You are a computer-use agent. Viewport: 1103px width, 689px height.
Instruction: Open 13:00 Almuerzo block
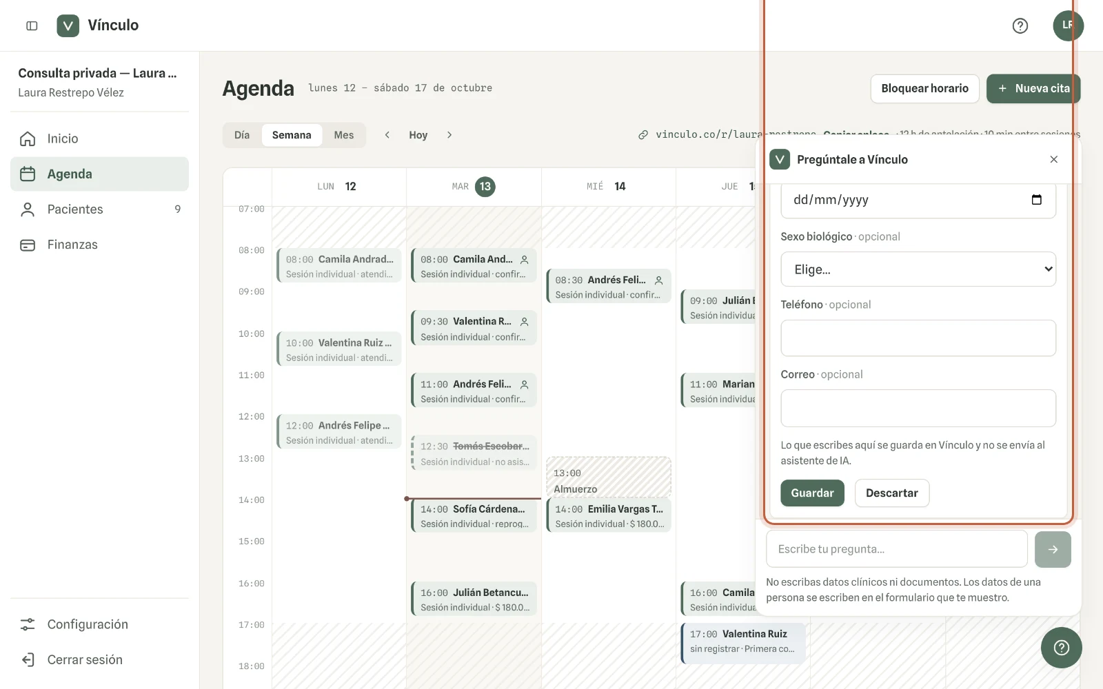(x=608, y=477)
